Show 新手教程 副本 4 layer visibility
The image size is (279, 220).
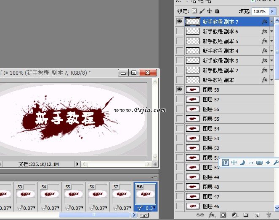[x=180, y=51]
